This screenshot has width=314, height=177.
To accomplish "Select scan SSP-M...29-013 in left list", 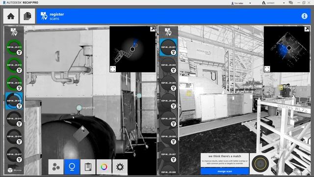I will pos(14,83).
